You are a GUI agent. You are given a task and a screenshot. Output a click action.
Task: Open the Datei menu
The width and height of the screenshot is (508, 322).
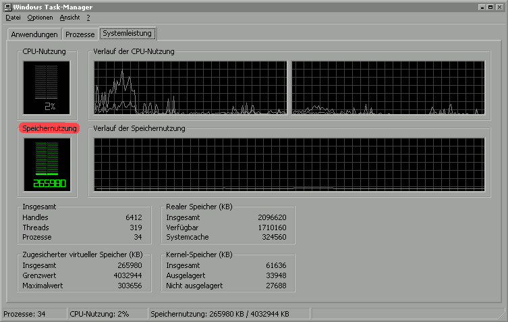click(13, 18)
